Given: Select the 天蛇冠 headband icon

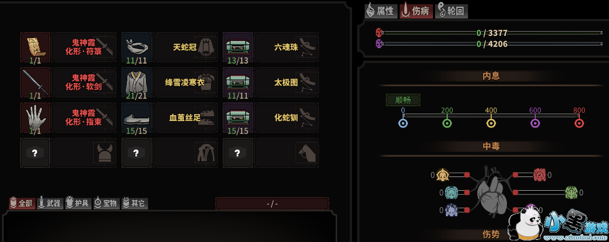Looking at the screenshot, I should [137, 48].
